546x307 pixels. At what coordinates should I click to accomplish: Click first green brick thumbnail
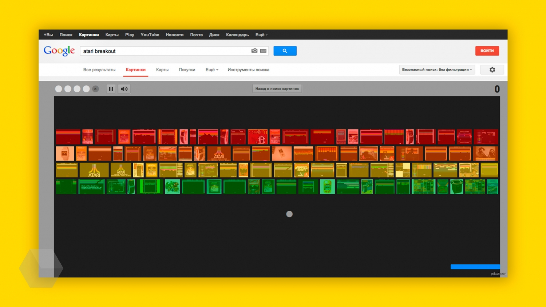[66, 187]
